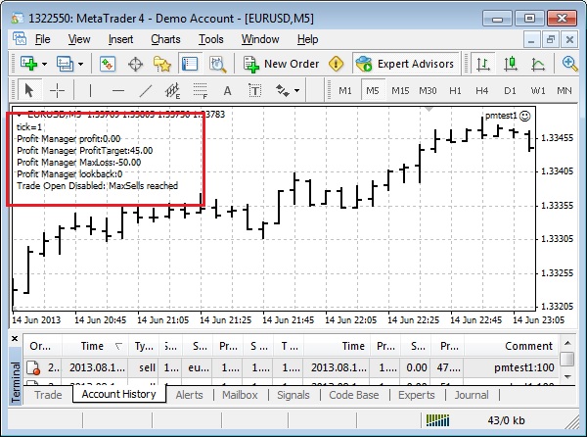Open the Code Base tab

354,395
